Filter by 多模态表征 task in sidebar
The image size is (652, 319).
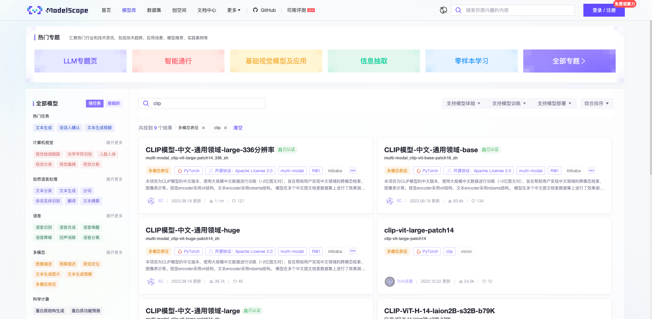click(x=46, y=284)
